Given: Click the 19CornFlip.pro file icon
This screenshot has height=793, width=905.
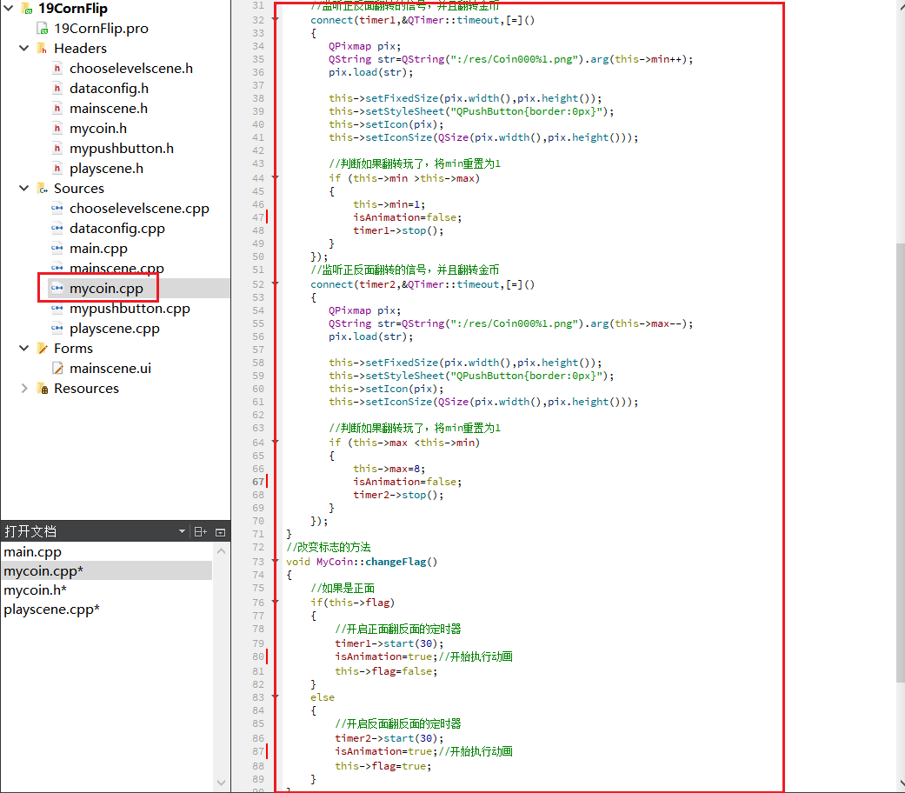Looking at the screenshot, I should tap(42, 29).
